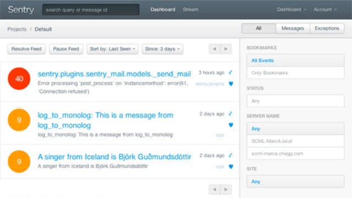Expand the Dashboard dropdown in the header
The height and width of the screenshot is (198, 352).
pyautogui.click(x=291, y=10)
